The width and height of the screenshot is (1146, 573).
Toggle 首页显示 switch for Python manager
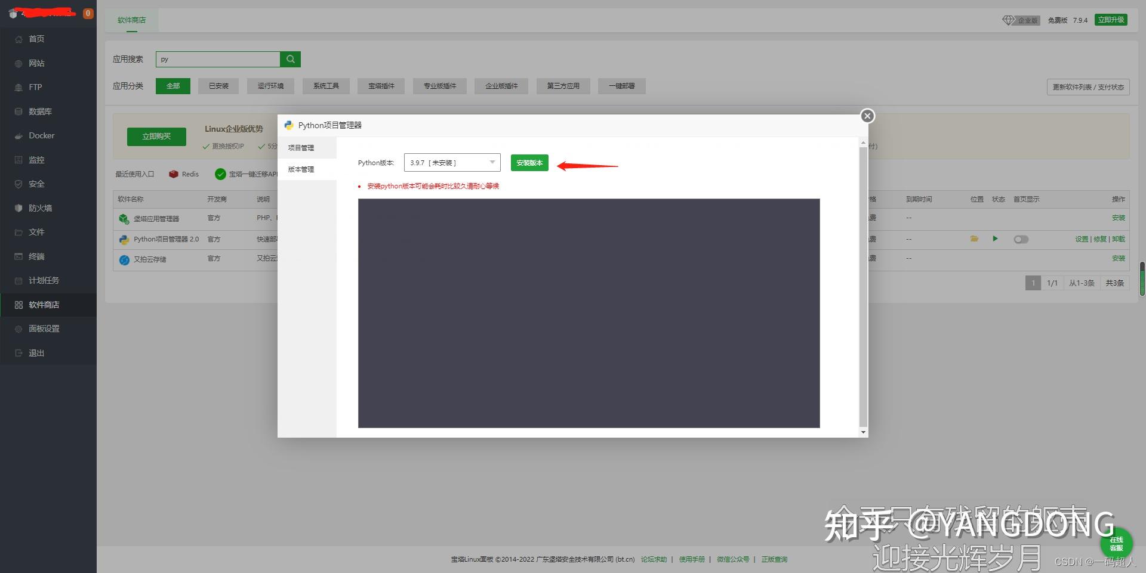[x=1021, y=239]
